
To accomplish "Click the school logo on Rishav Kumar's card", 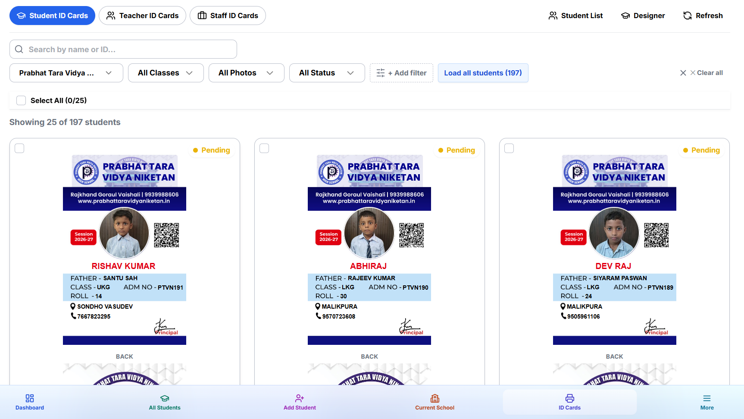I will click(x=87, y=172).
